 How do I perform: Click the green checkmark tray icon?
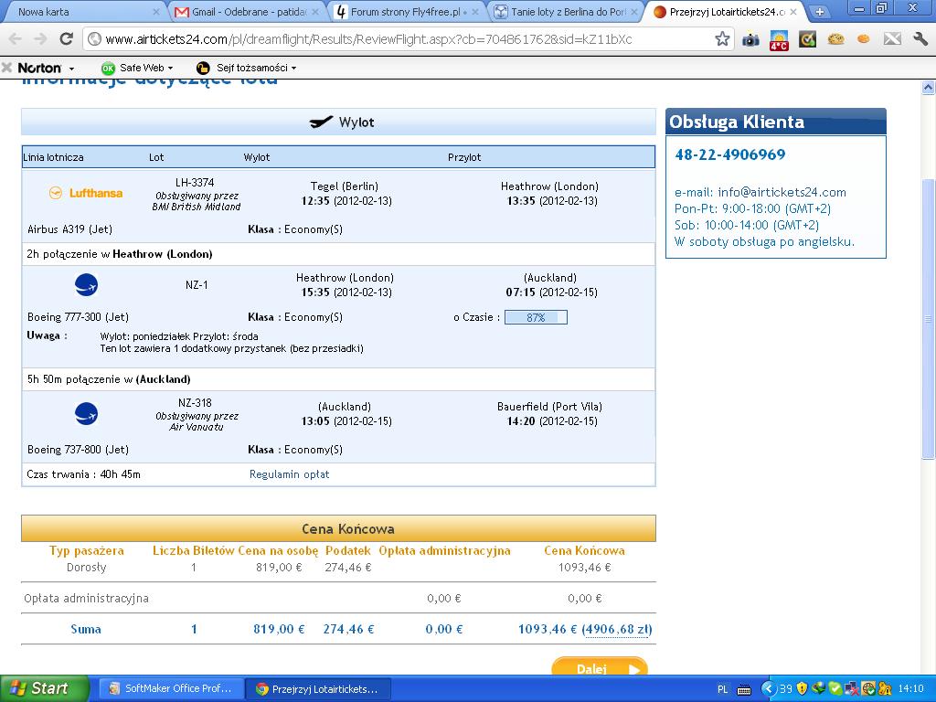[834, 689]
